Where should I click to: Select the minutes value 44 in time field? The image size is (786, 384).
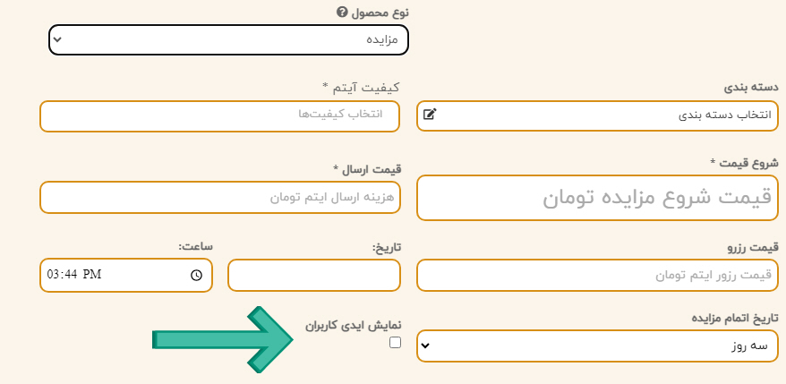pos(71,274)
